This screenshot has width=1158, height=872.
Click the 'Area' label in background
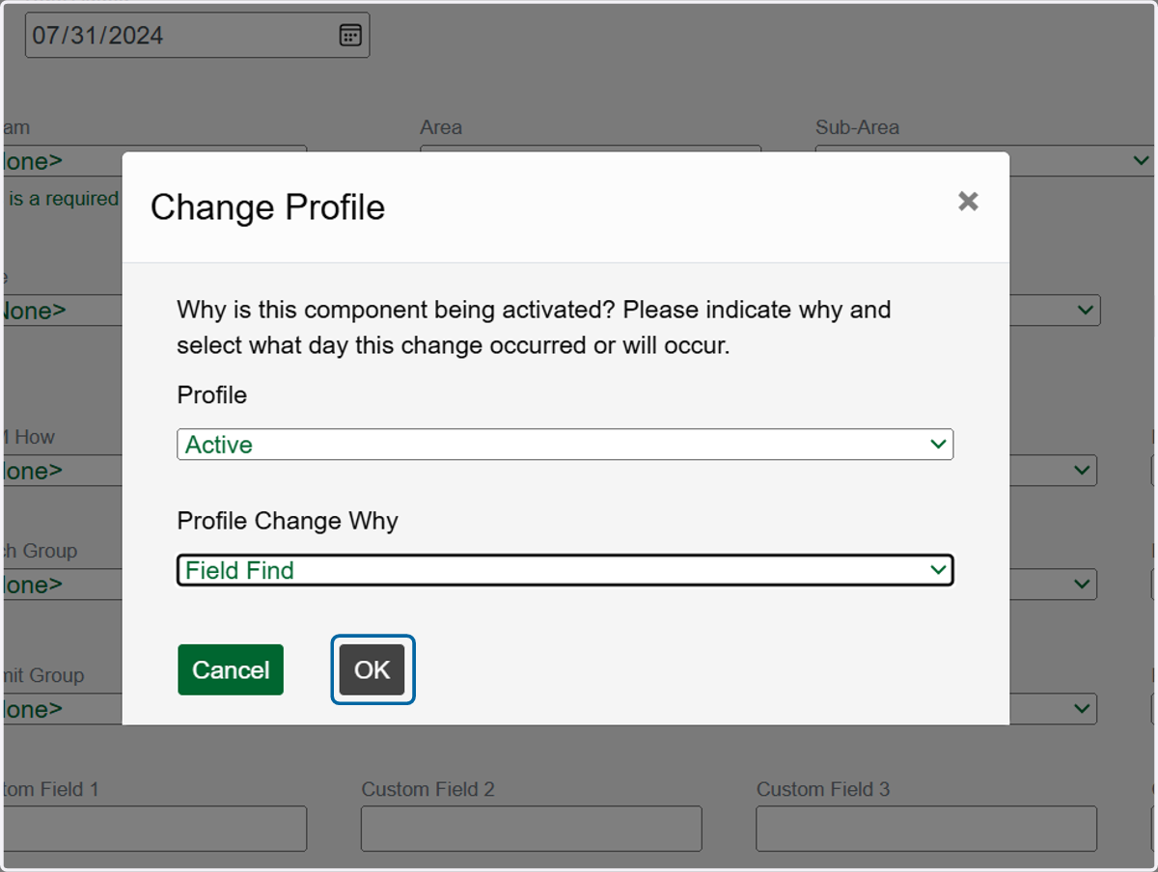coord(441,127)
